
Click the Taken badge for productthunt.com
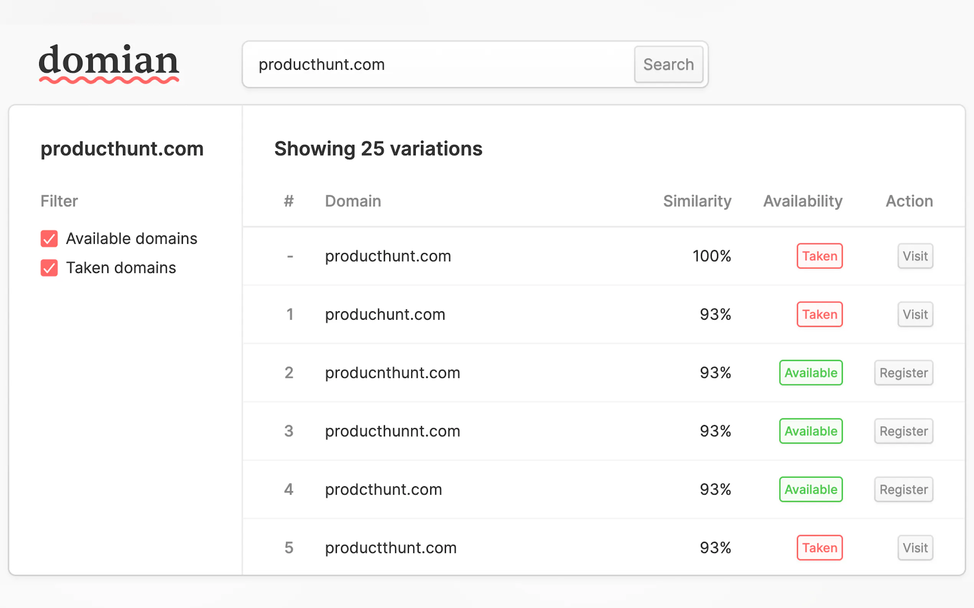tap(819, 547)
